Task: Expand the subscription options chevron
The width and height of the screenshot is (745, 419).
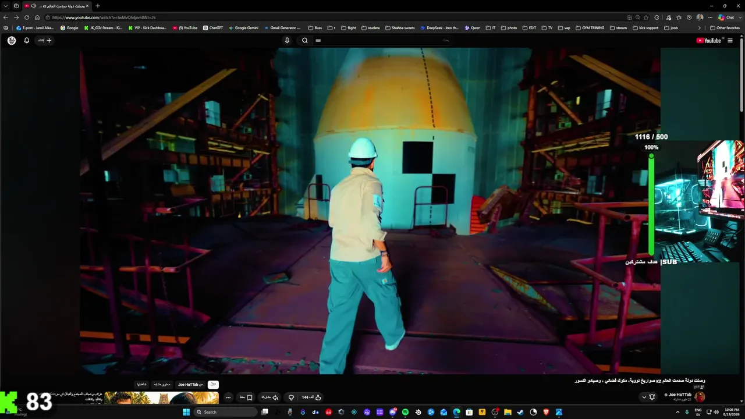Action: (644, 397)
